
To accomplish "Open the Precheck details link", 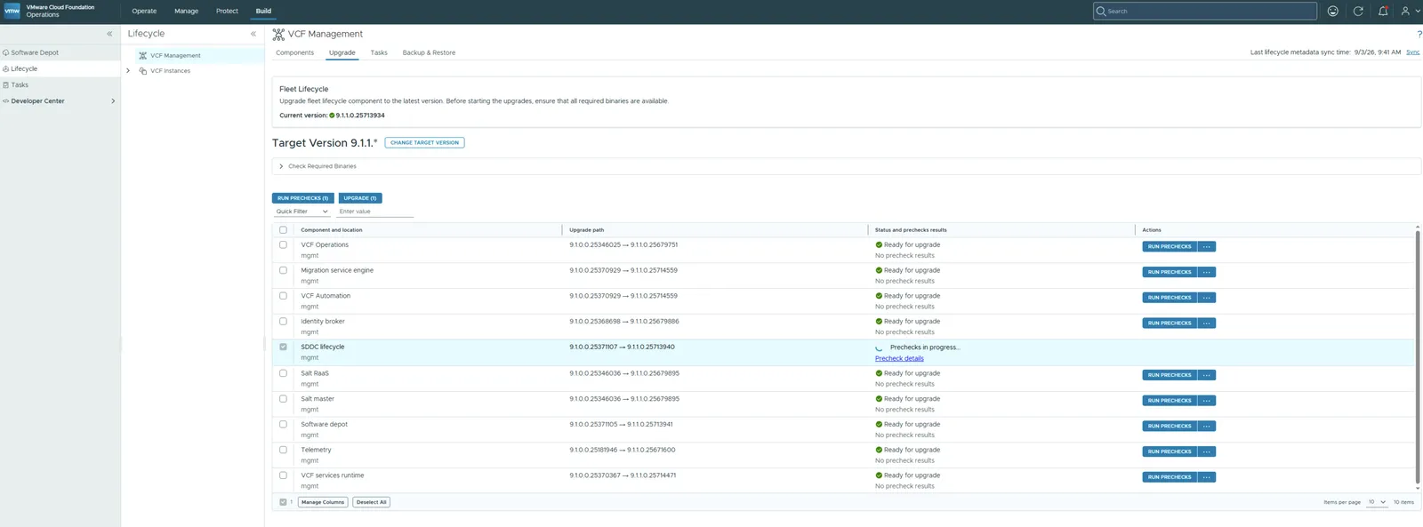I will [x=899, y=358].
